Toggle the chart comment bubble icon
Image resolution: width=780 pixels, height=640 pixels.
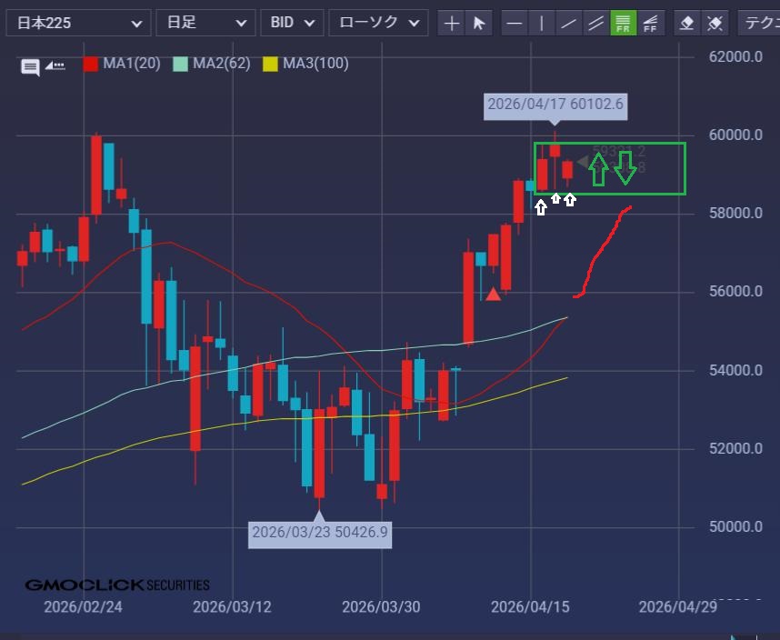30,65
